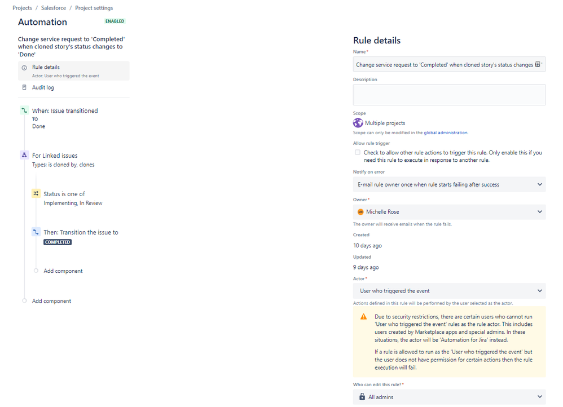
Task: Select Then: Transition the issue to step
Action: tap(81, 232)
